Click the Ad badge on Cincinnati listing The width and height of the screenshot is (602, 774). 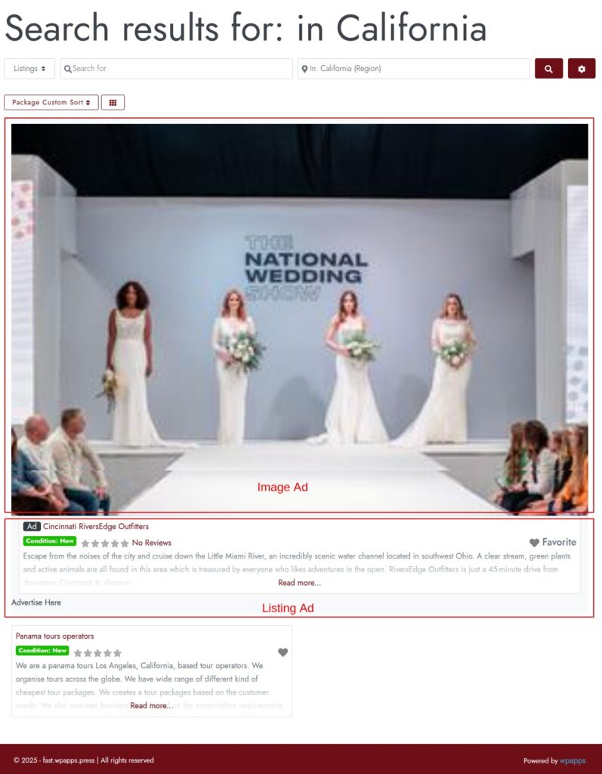coord(32,526)
